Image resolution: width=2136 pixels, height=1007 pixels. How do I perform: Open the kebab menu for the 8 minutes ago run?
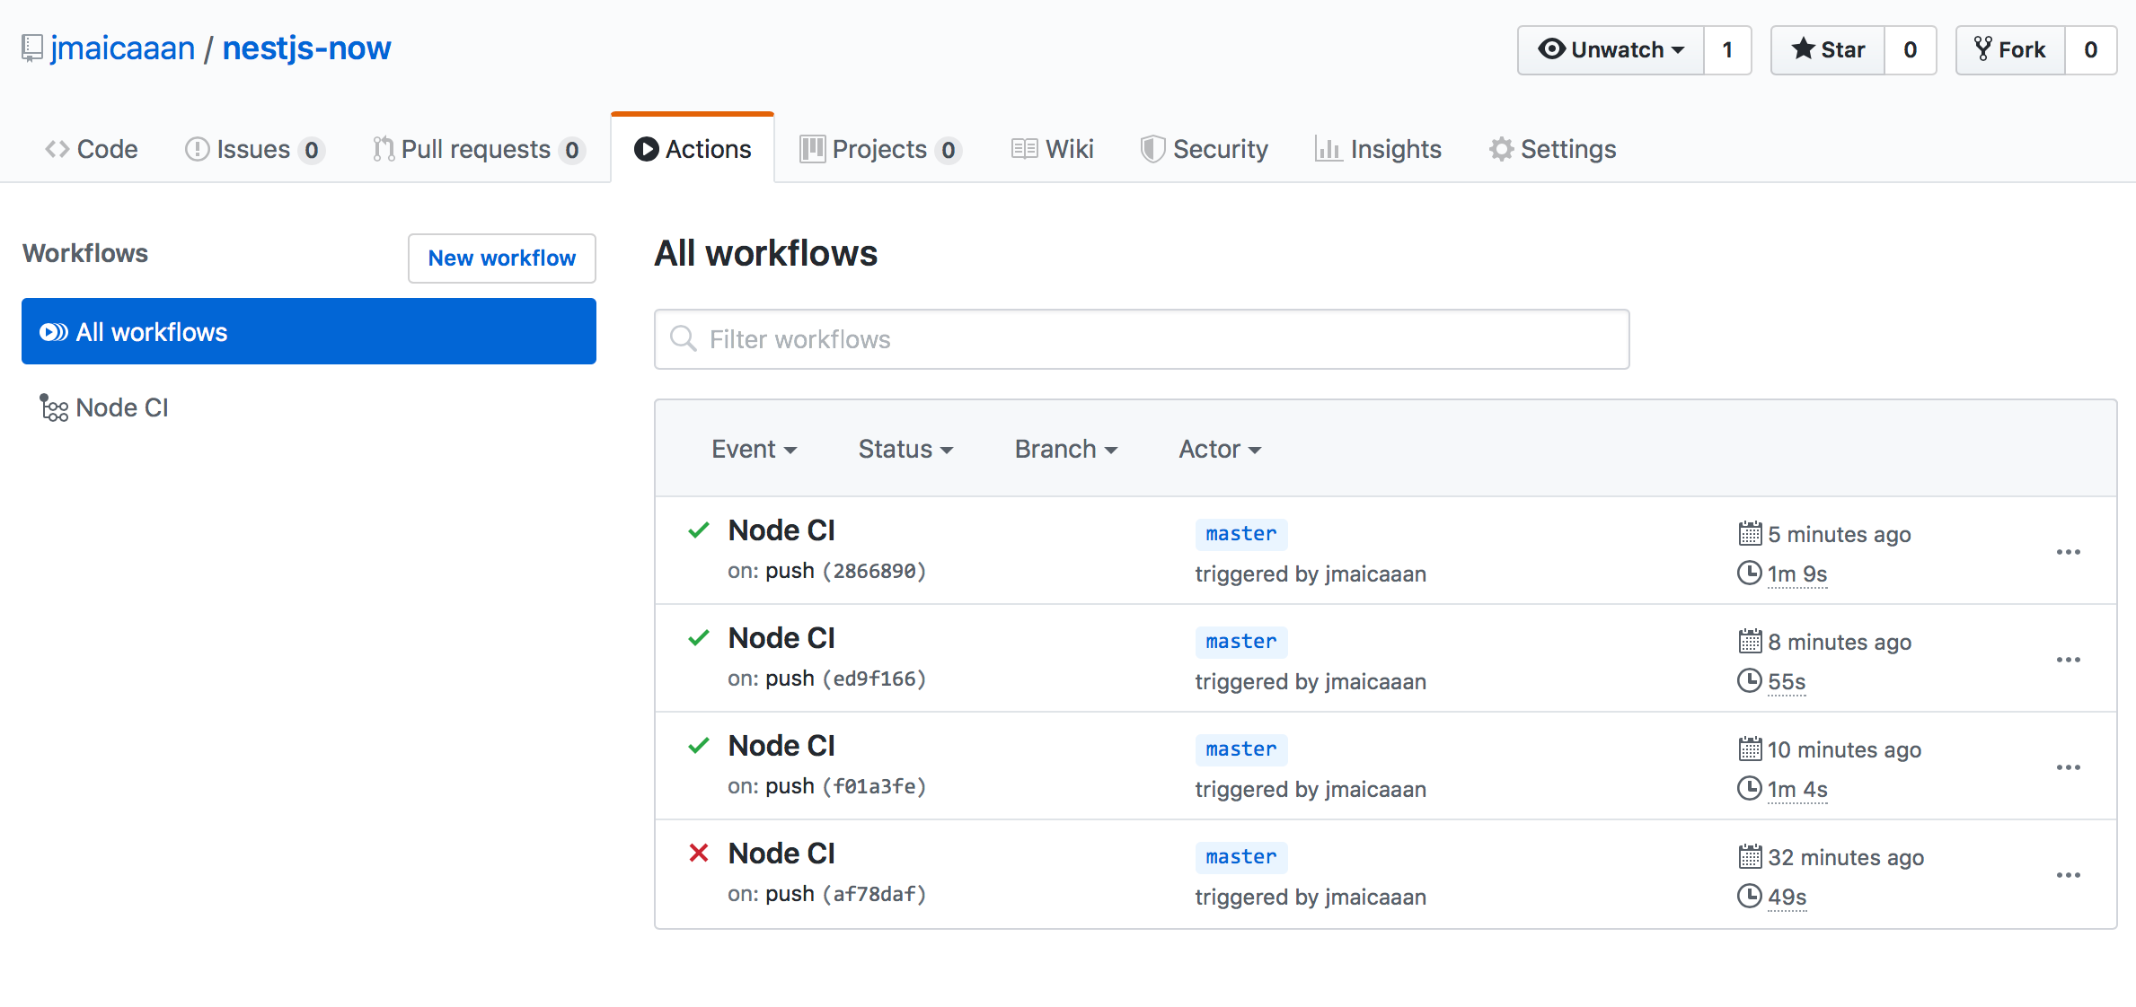[2070, 660]
